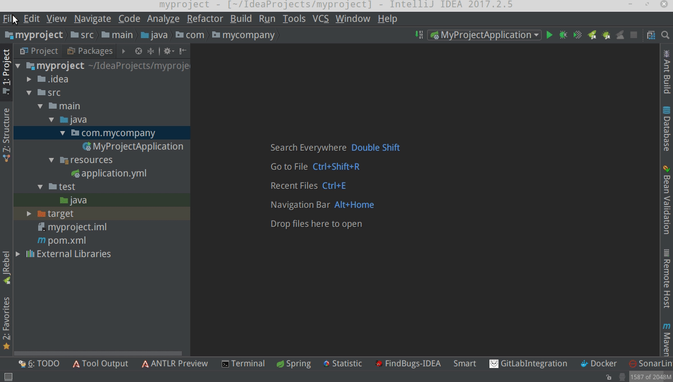Viewport: 673px width, 382px height.
Task: Toggle the 1: Project tool window
Action: coord(6,72)
